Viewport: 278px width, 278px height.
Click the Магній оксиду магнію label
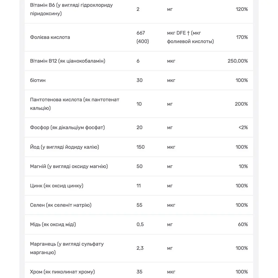pyautogui.click(x=69, y=166)
